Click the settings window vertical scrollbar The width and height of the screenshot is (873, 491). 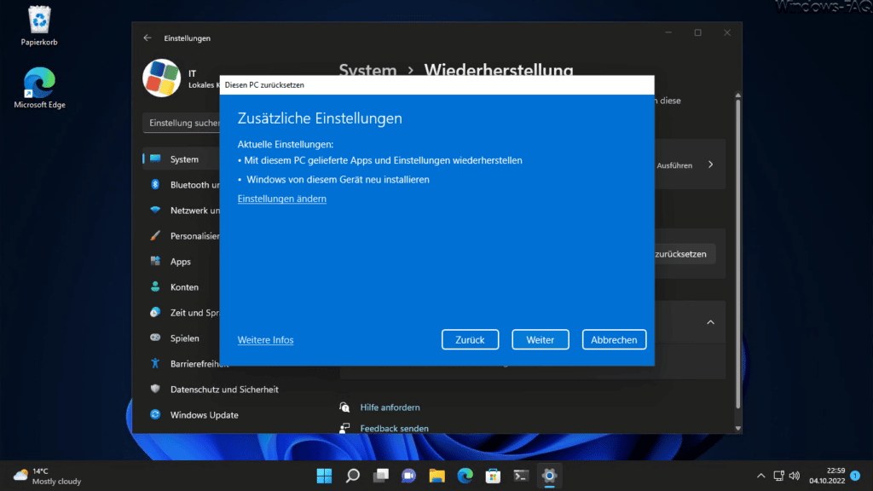click(x=737, y=254)
